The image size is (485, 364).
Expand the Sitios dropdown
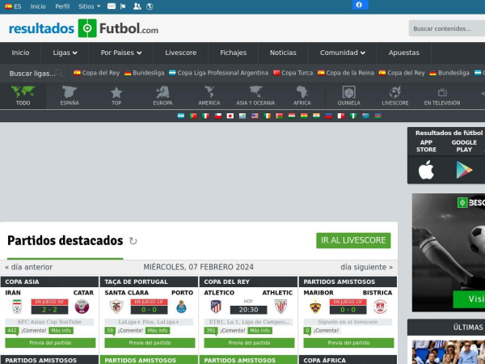[90, 6]
